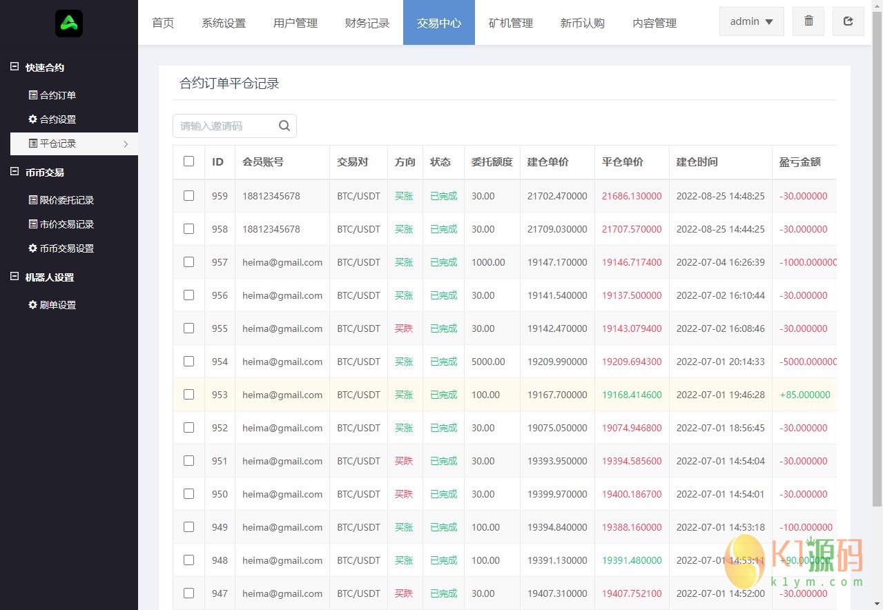
Task: Check the box for order ID 959
Action: 188,196
